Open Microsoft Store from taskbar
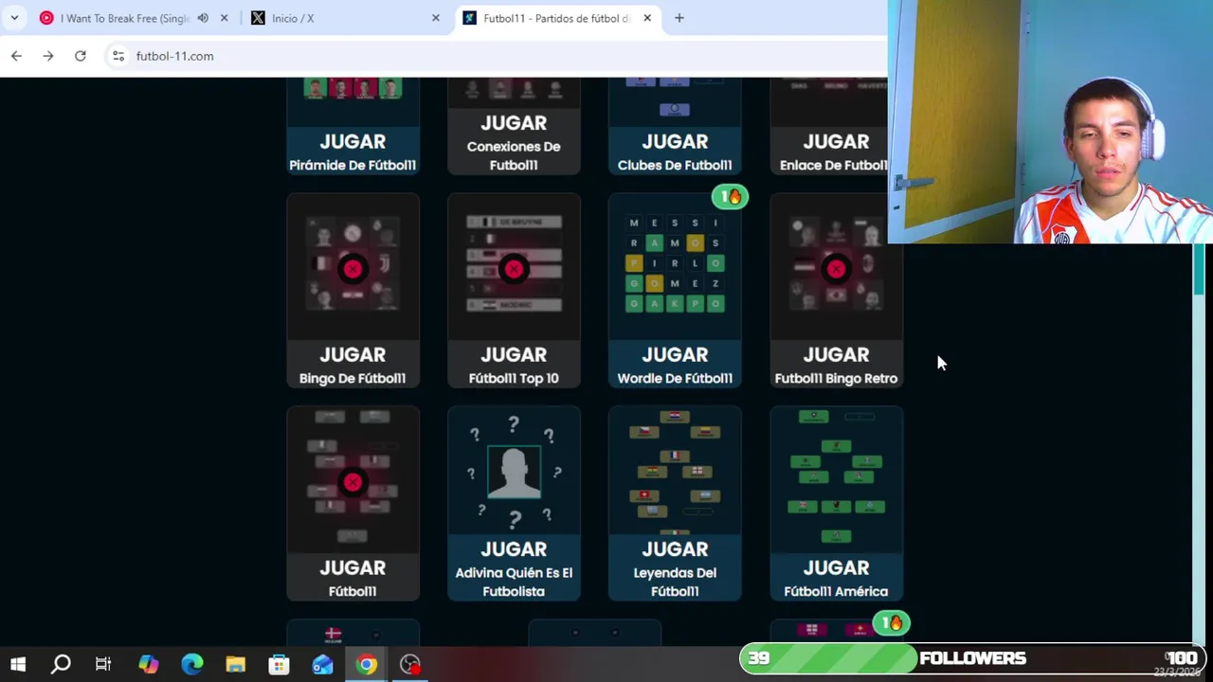The width and height of the screenshot is (1213, 682). 279,664
